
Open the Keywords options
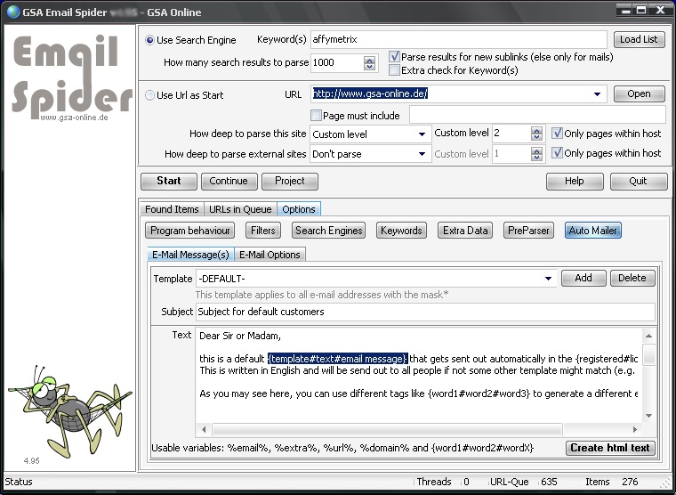401,231
